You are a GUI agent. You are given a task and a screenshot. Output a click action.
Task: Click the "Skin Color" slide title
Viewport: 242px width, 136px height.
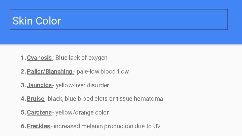(37, 21)
